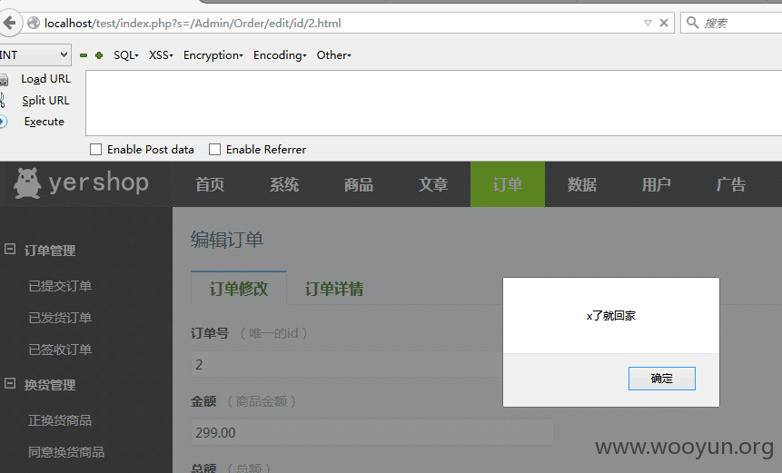782x473 pixels.
Task: Enable Referrer checkbox
Action: point(214,150)
